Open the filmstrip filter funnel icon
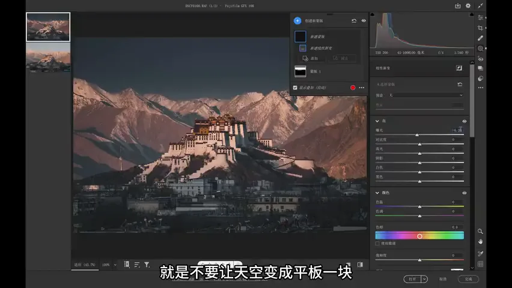This screenshot has height=288, width=512. 147,265
